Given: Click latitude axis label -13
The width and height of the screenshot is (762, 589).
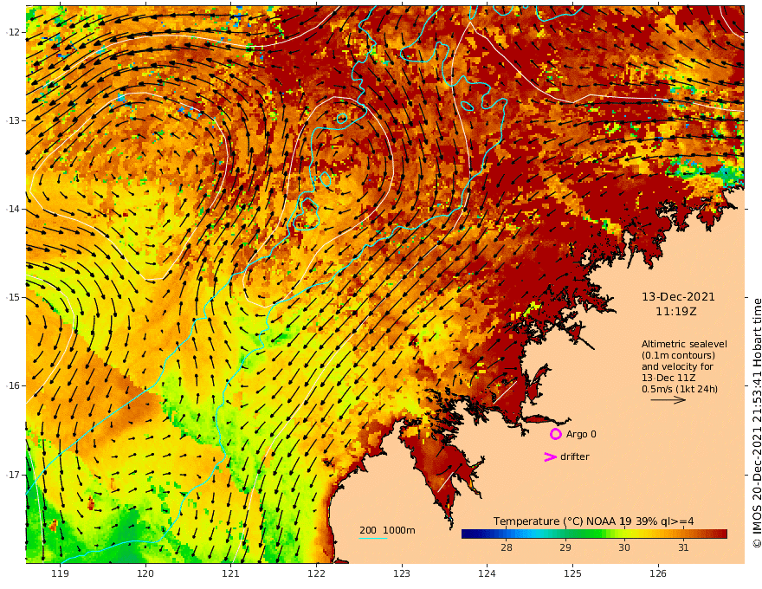Looking at the screenshot, I should 13,120.
